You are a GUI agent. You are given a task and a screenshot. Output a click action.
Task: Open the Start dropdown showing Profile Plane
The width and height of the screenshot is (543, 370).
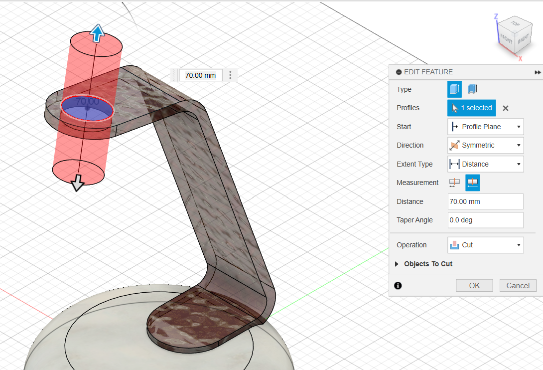click(486, 127)
